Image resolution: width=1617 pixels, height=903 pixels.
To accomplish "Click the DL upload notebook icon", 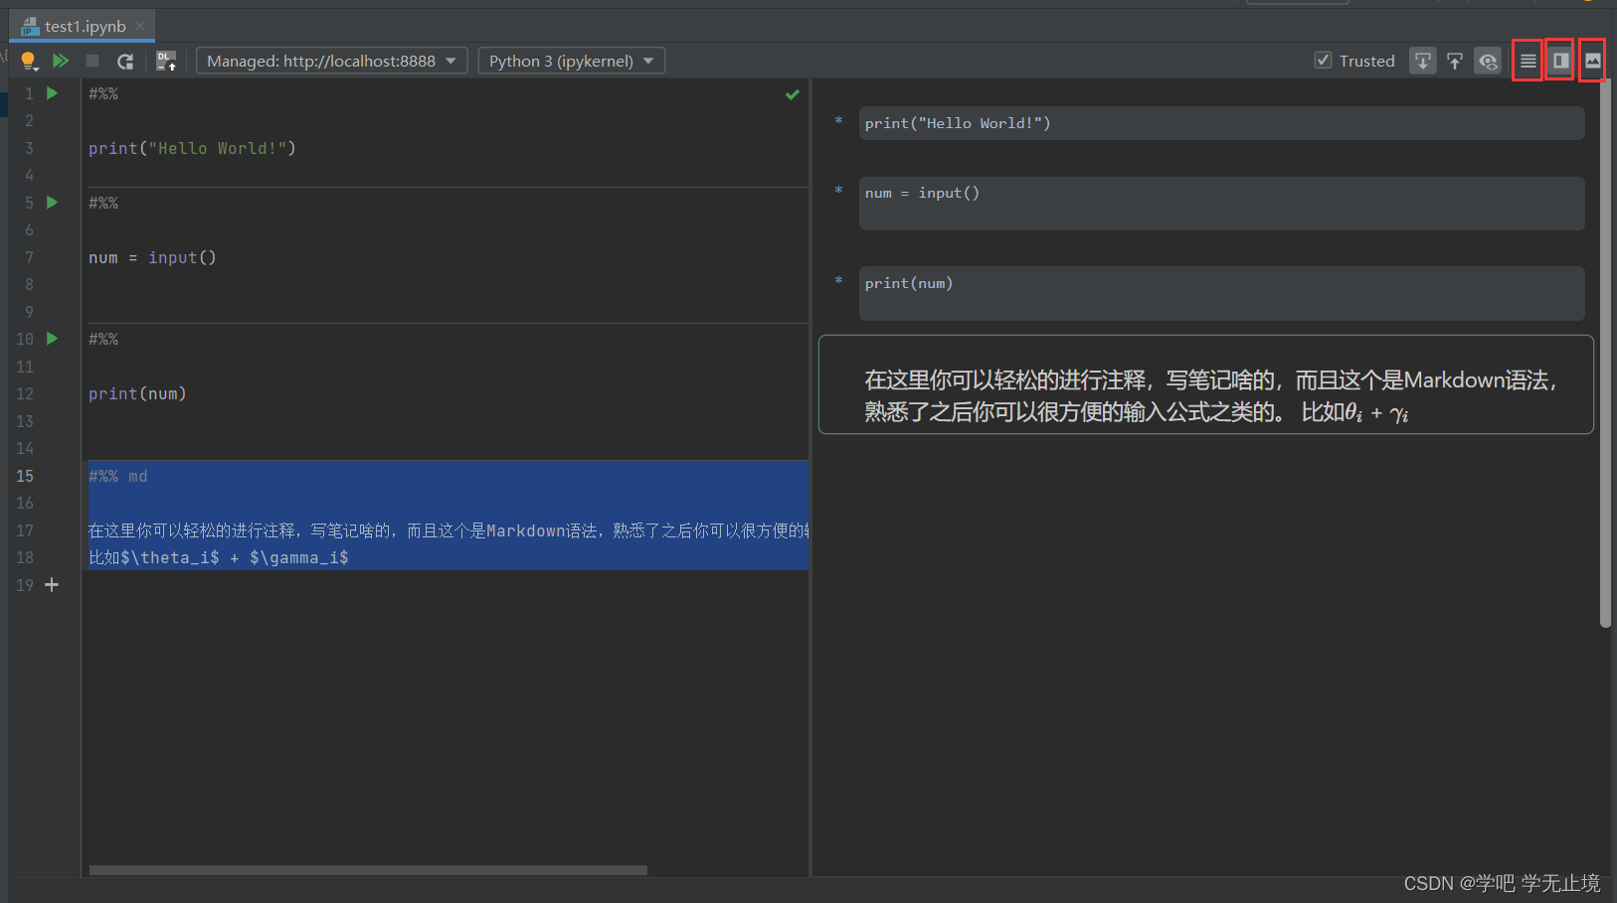I will pyautogui.click(x=166, y=61).
